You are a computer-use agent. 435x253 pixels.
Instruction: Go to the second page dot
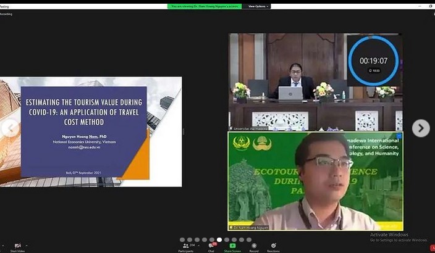[x=190, y=239]
